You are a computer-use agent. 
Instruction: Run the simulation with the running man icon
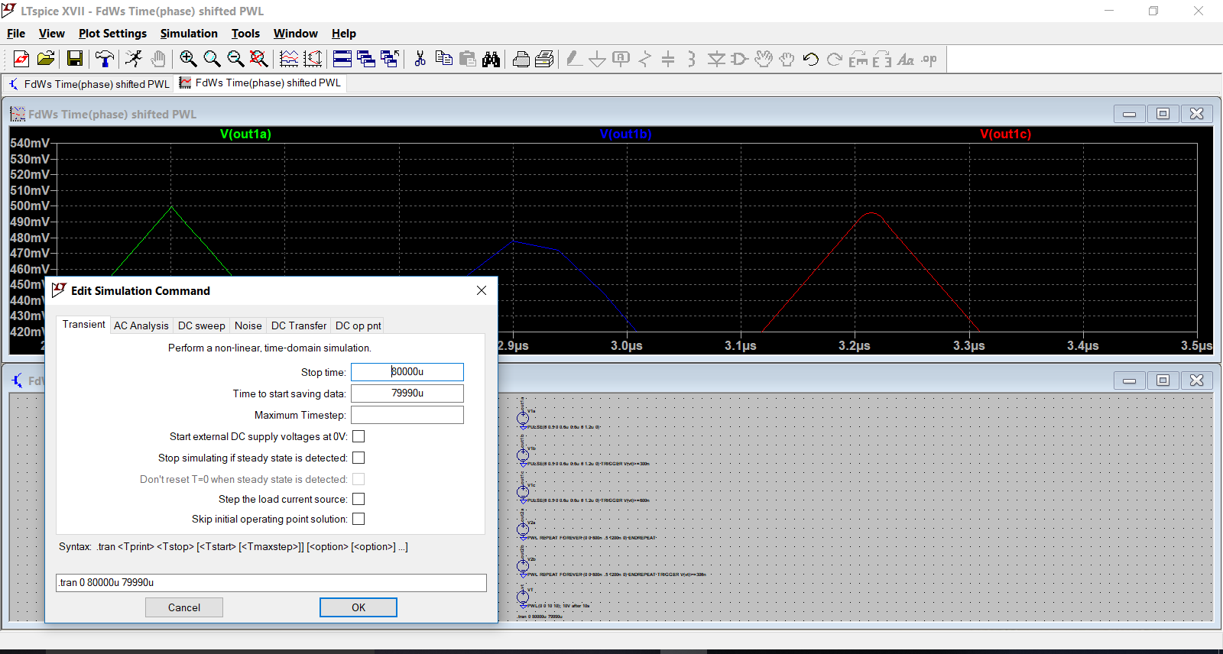click(134, 59)
